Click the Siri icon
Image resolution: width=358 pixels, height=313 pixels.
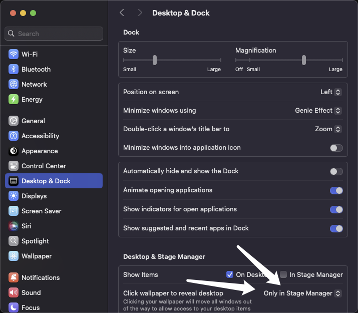(x=14, y=226)
